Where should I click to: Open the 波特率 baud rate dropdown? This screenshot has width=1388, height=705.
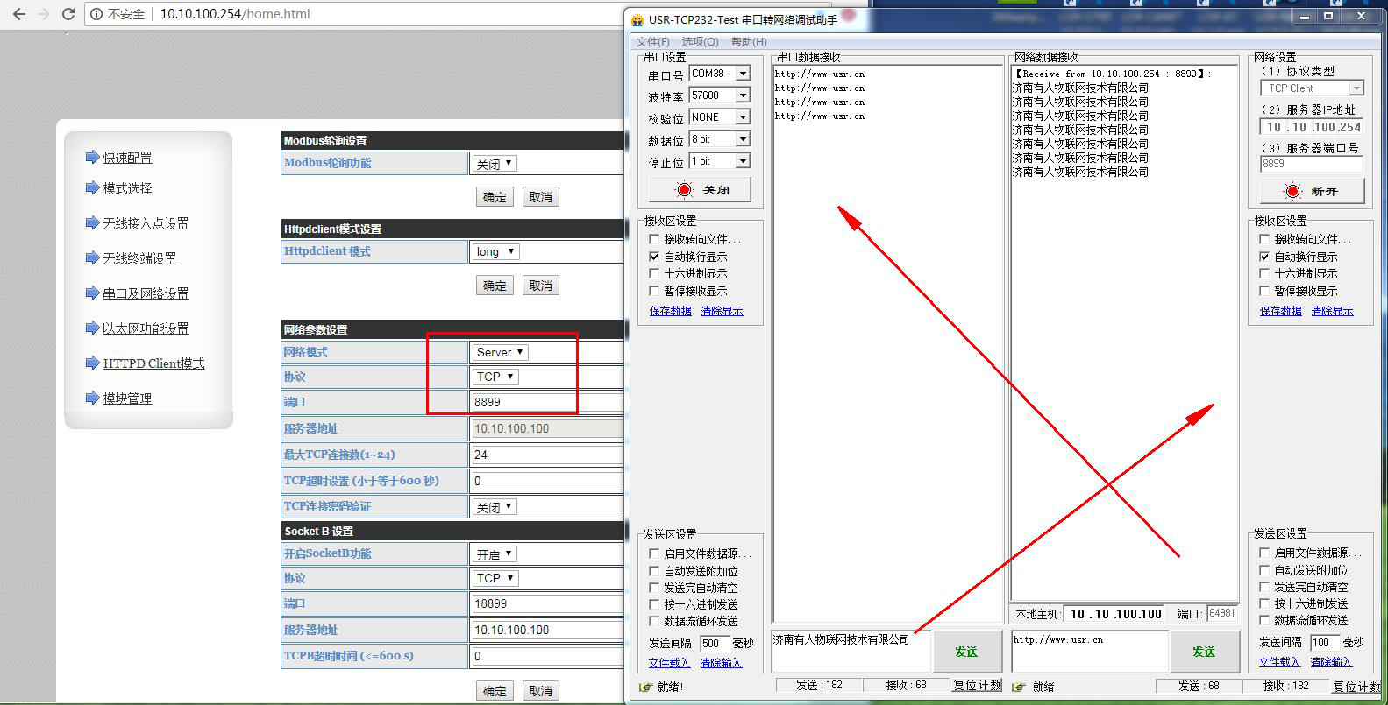(743, 95)
